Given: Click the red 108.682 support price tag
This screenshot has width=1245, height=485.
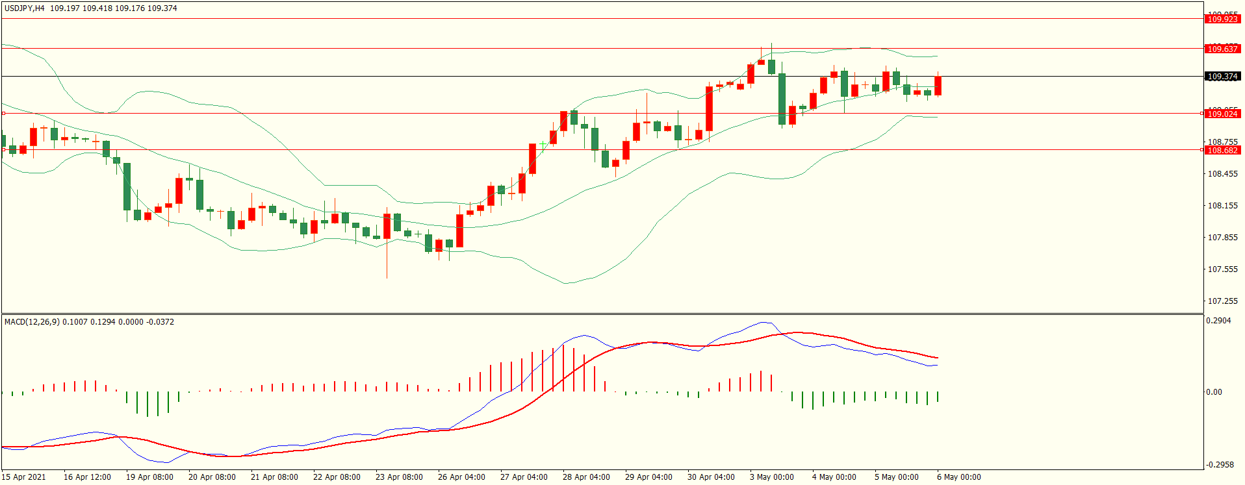Looking at the screenshot, I should tap(1222, 150).
